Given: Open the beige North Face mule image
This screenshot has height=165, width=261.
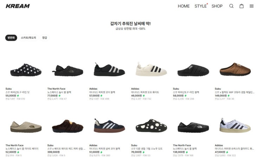Looking at the screenshot, I should (x=26, y=127).
